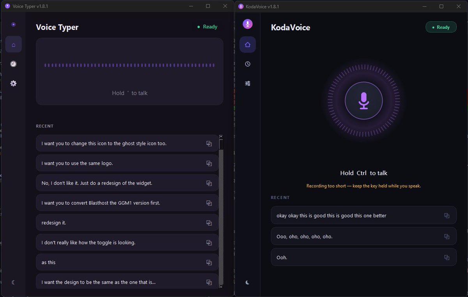This screenshot has height=297, width=468.
Task: Copy 'convert Blasthost the GGM1 version' entry
Action: pos(209,203)
